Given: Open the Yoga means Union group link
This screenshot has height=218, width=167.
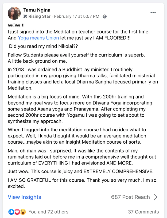Looking at the screenshot, I should pyautogui.click(x=38, y=38).
